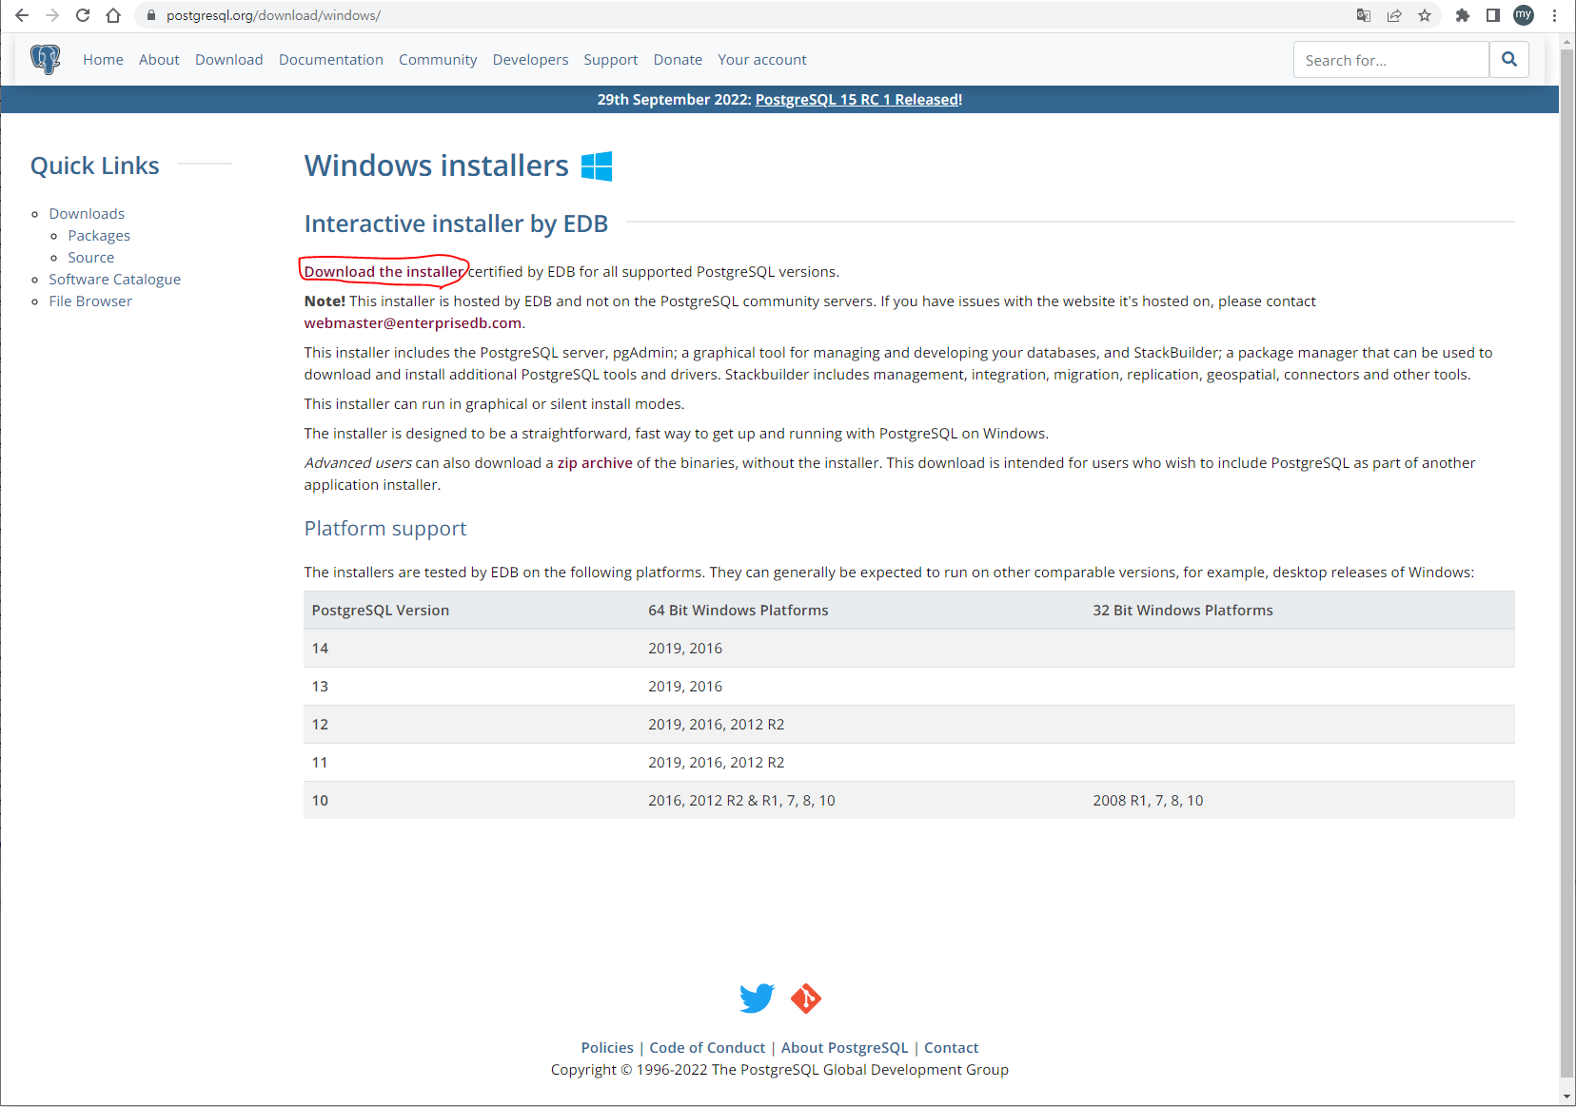Viewport: 1576px width, 1107px height.
Task: Click the PostgreSQL elephant logo
Action: [x=45, y=59]
